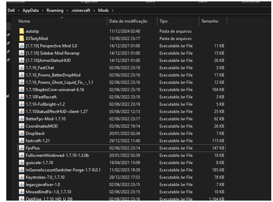The image size is (273, 202).
Task: Select the file name 1.7.10bspkrsCore-universal-6.16
Action: point(55,90)
